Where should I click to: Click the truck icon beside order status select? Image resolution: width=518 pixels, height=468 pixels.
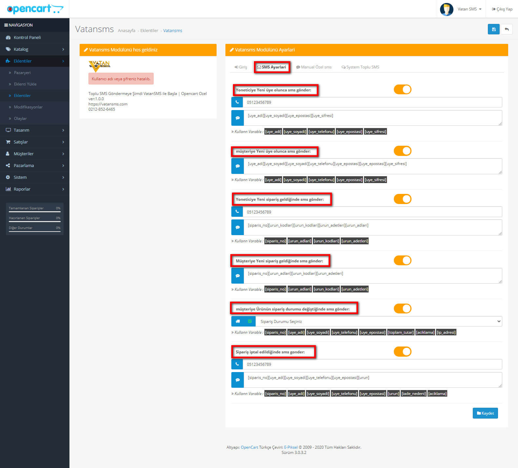pos(238,321)
